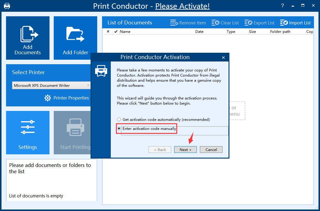Screen dimensions: 320x211
Task: Click the disabled Back button
Action: click(x=160, y=150)
